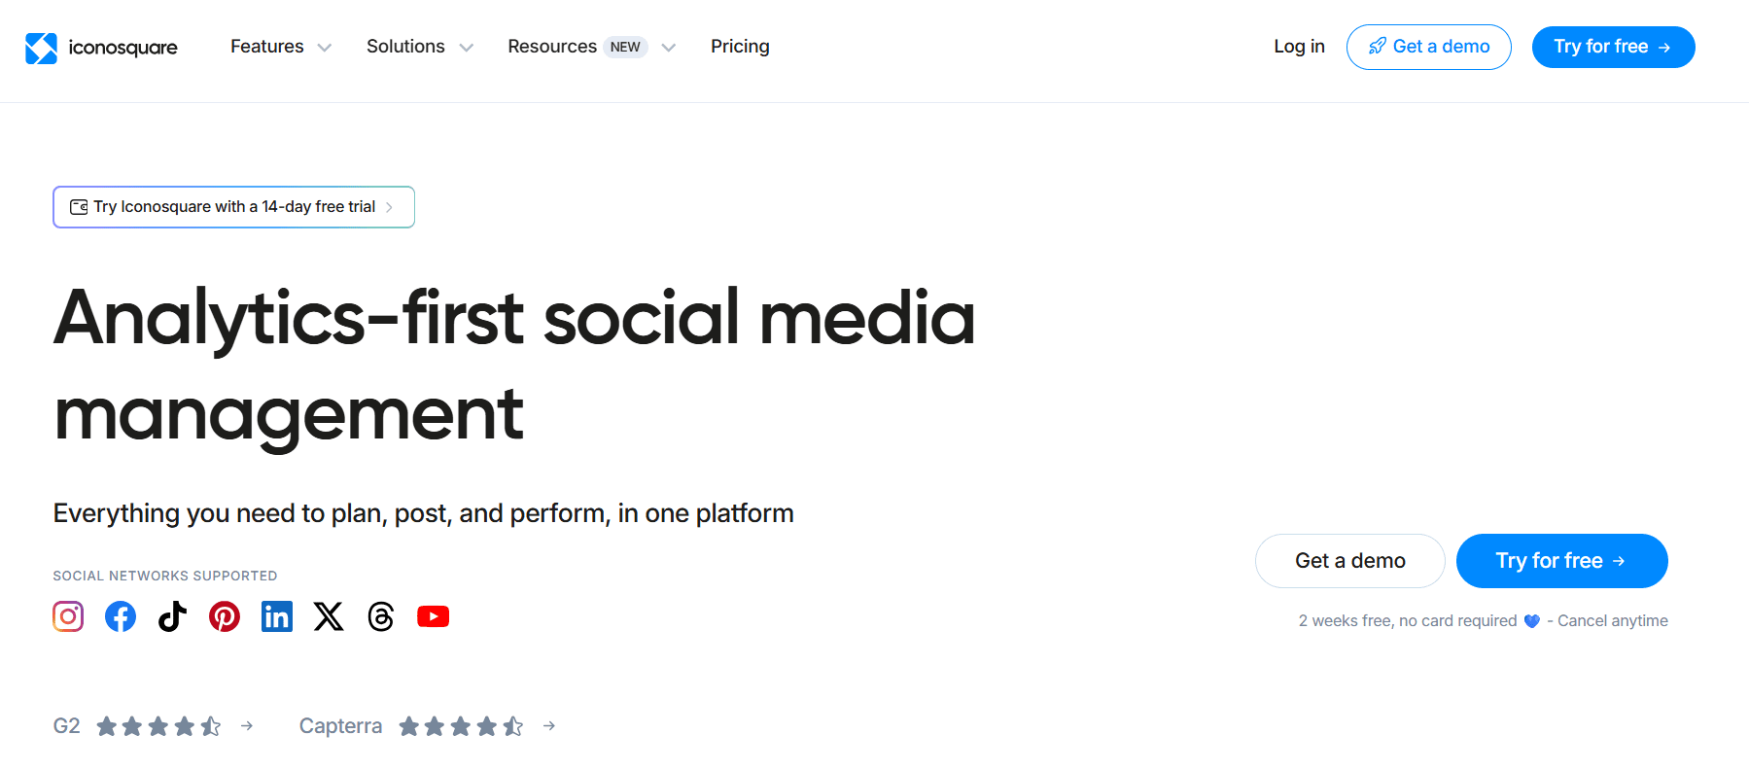Click the blue heart icon

1531,621
